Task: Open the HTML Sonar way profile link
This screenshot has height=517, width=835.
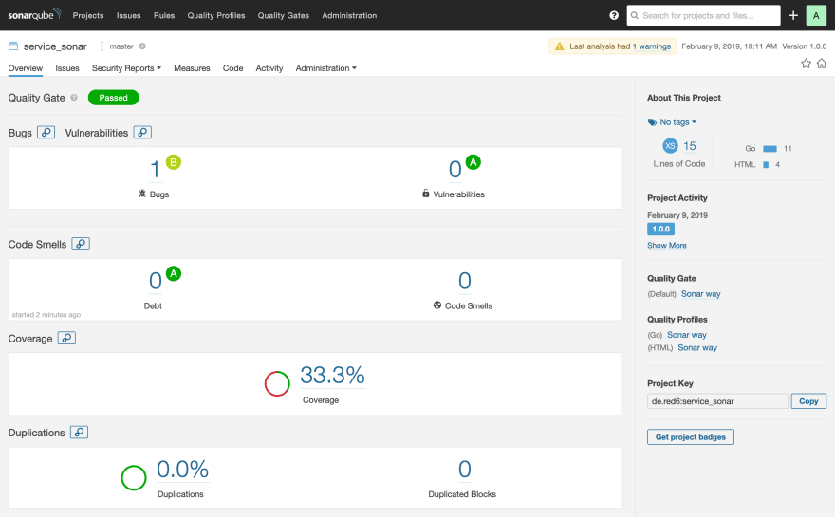Action: 697,348
